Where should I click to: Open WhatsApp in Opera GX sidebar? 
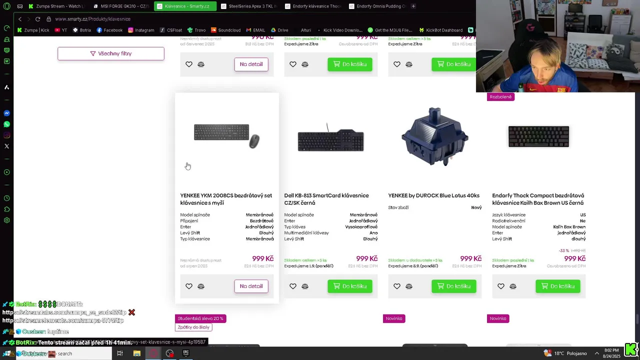(x=7, y=124)
